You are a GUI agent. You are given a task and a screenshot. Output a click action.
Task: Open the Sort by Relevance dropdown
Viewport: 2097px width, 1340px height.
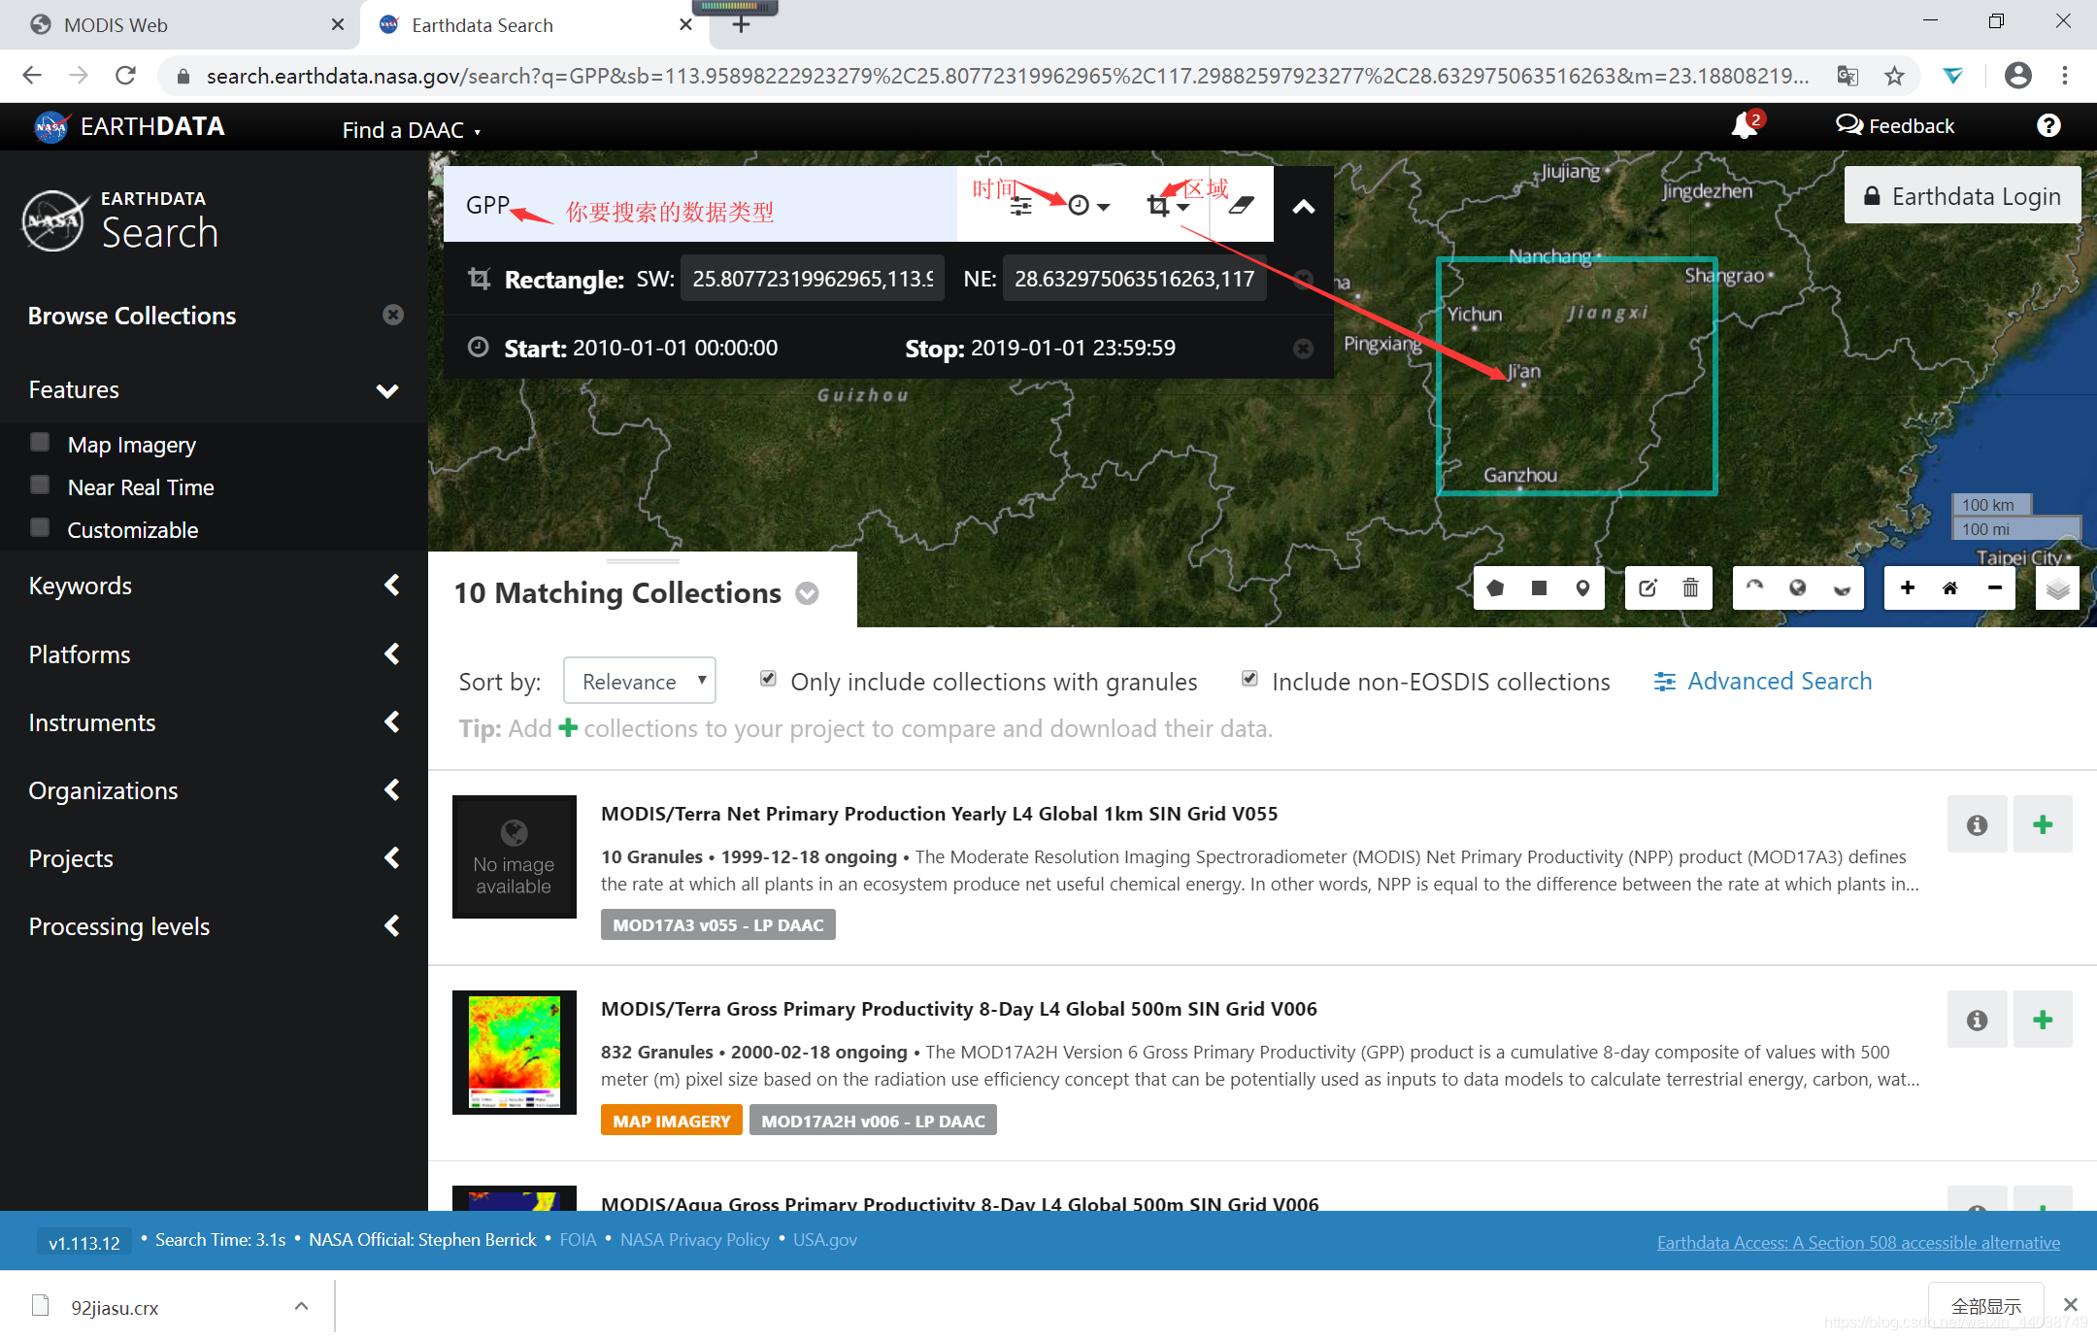pyautogui.click(x=640, y=682)
